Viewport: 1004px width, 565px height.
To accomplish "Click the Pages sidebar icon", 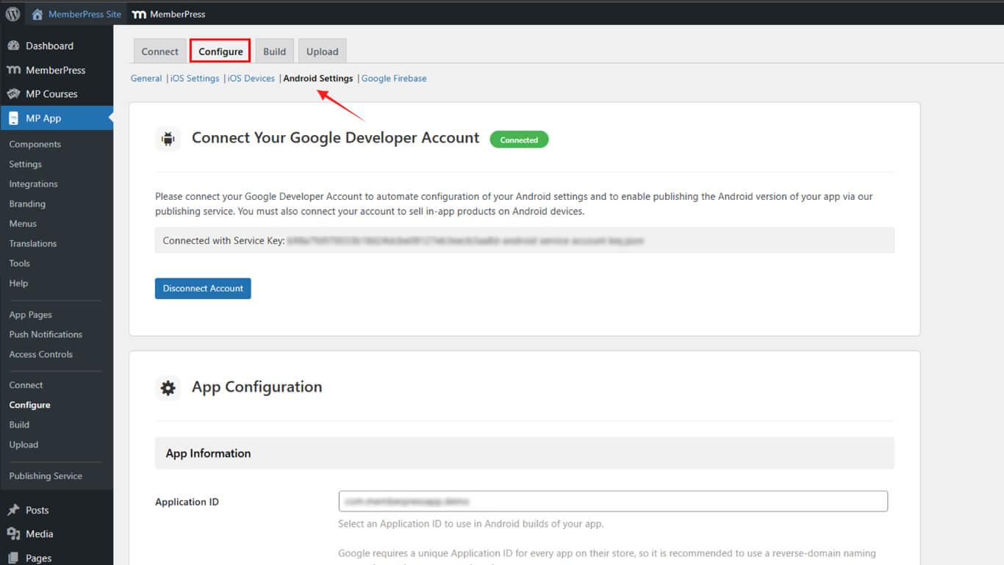I will 13,558.
